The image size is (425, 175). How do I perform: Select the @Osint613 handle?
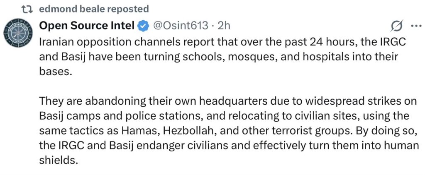[x=181, y=26]
